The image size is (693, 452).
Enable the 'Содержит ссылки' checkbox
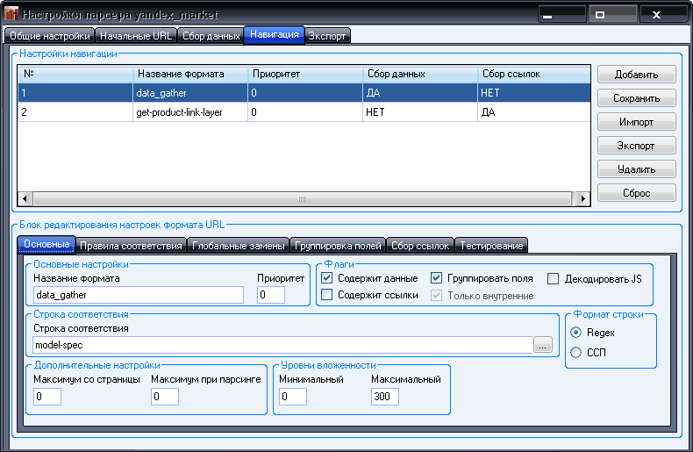pos(327,295)
